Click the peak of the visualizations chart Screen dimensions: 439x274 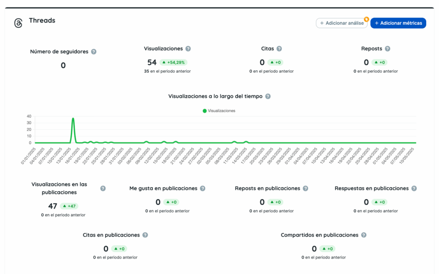73,118
